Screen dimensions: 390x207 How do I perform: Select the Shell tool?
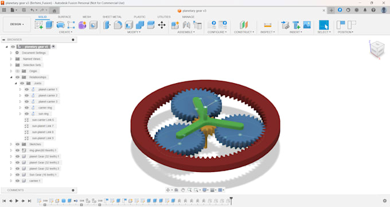[x=129, y=25]
